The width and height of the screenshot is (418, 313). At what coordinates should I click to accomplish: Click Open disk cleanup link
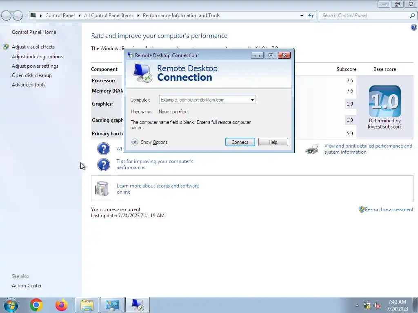tap(32, 75)
